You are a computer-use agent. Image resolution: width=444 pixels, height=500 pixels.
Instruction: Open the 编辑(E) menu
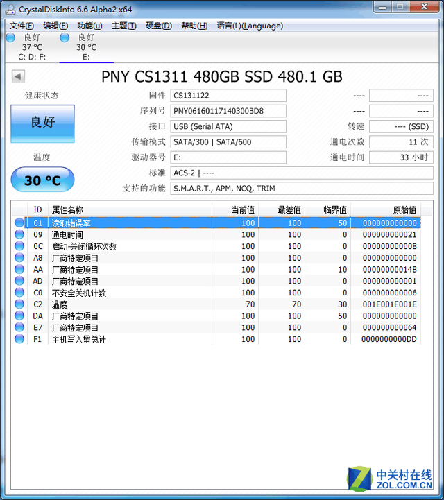click(55, 26)
